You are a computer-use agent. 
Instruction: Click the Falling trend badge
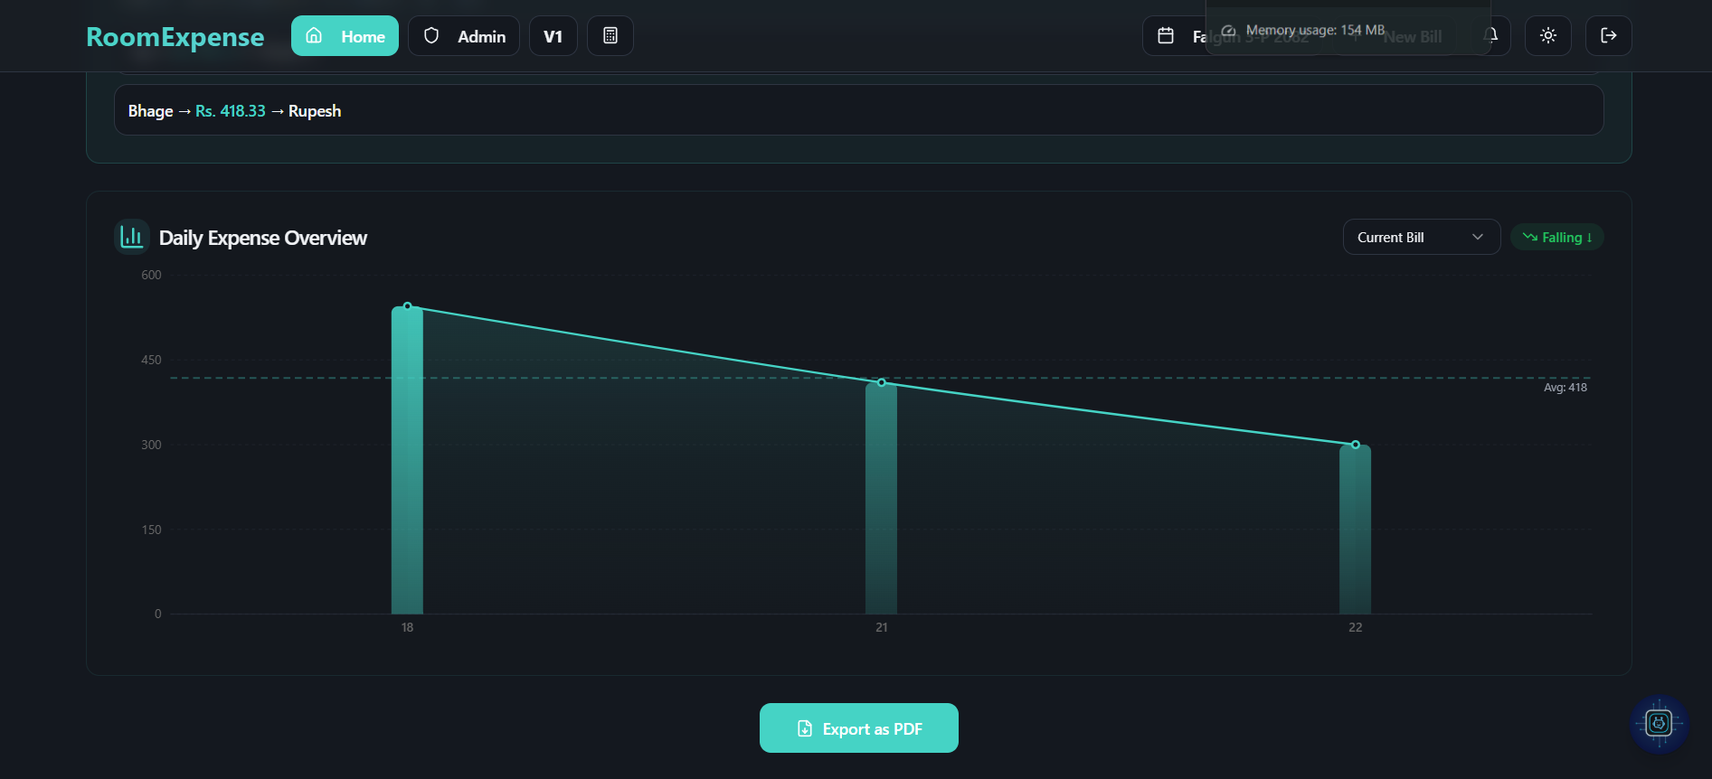click(1556, 237)
